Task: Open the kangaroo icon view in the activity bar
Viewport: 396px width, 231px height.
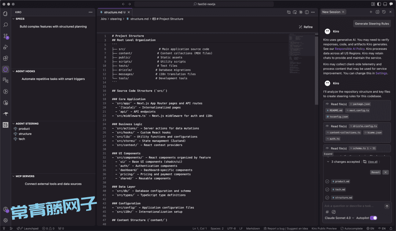Action: coord(5,114)
